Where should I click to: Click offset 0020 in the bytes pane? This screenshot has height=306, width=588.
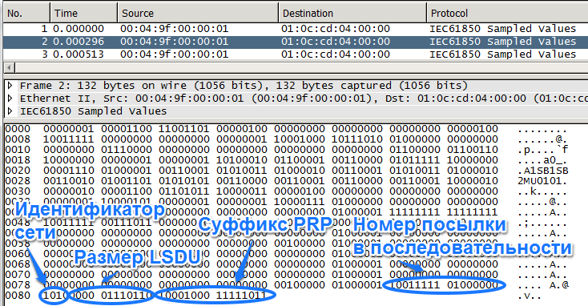pyautogui.click(x=18, y=171)
